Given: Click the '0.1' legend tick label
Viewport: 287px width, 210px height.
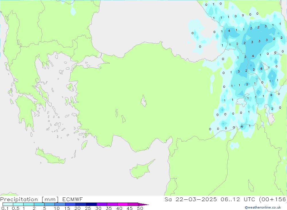Looking at the screenshot, I should pyautogui.click(x=5, y=208).
